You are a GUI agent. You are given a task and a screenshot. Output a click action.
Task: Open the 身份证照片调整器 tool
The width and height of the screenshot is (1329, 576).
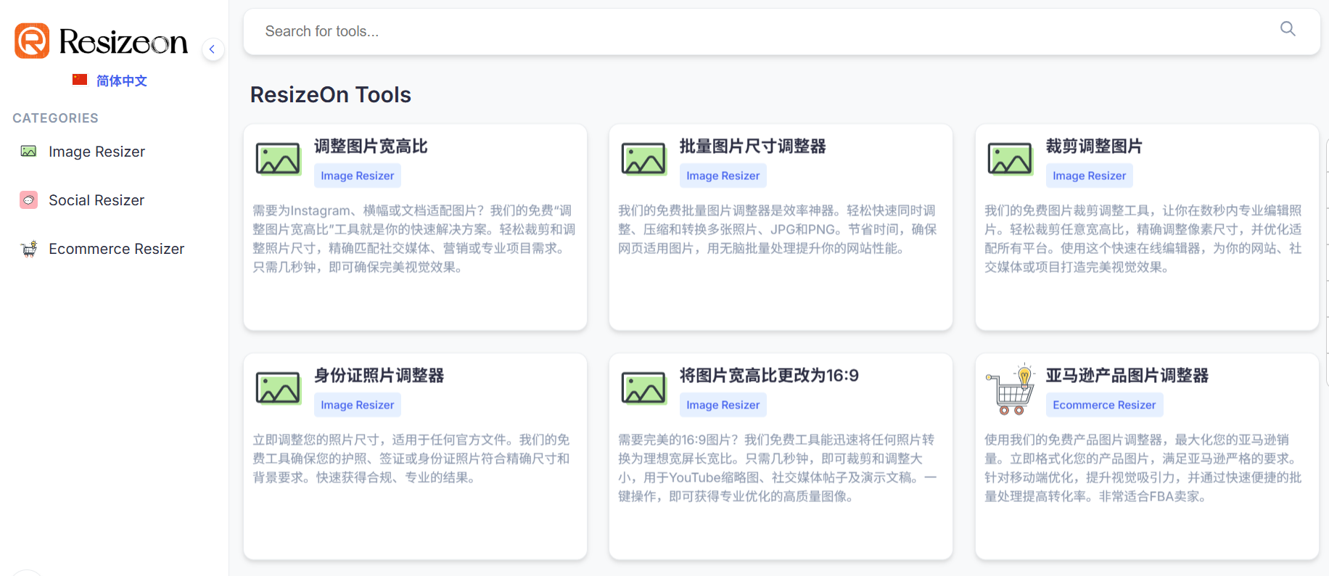coord(379,376)
